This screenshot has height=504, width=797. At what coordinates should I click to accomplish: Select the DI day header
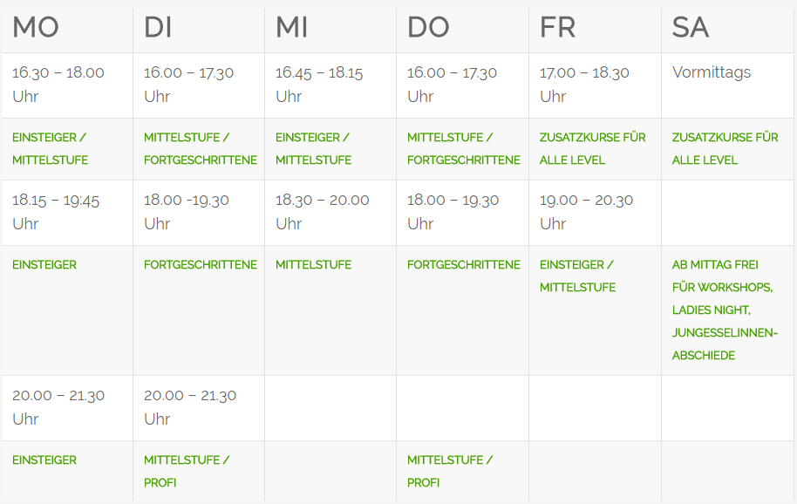click(158, 27)
